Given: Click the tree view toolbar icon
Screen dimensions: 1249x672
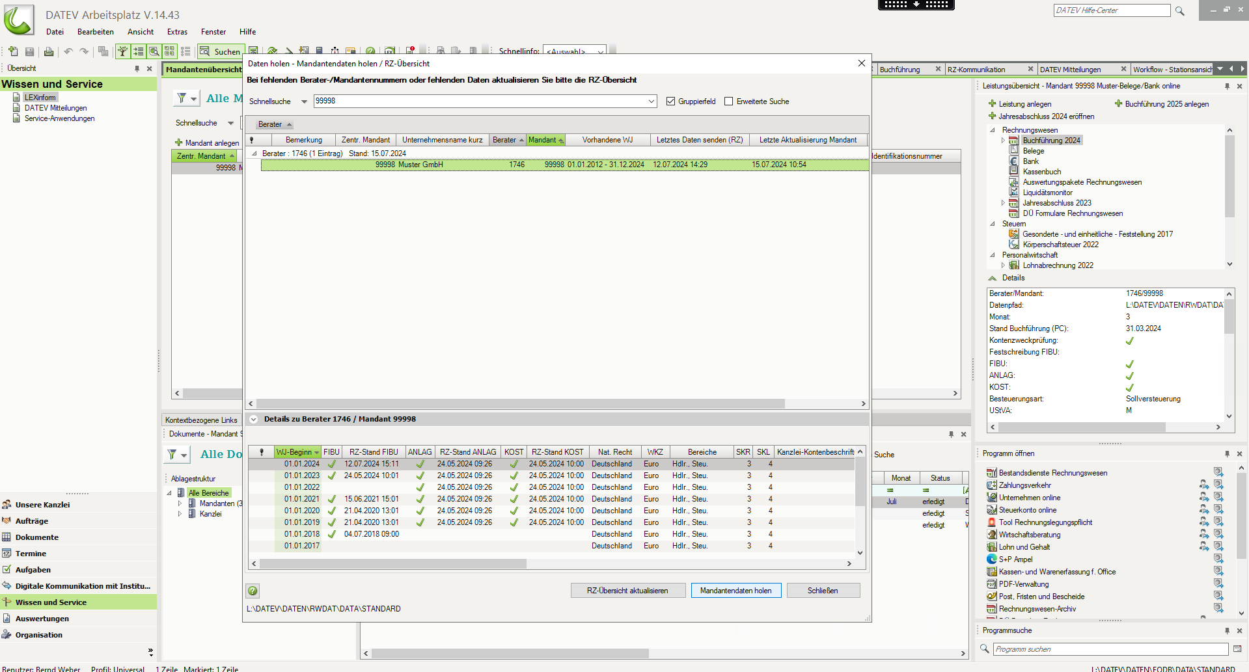Looking at the screenshot, I should [122, 51].
